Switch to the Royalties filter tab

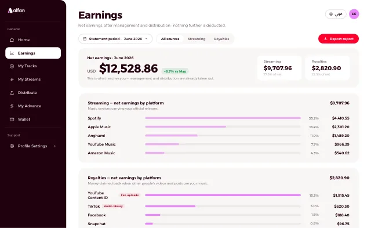(x=221, y=39)
